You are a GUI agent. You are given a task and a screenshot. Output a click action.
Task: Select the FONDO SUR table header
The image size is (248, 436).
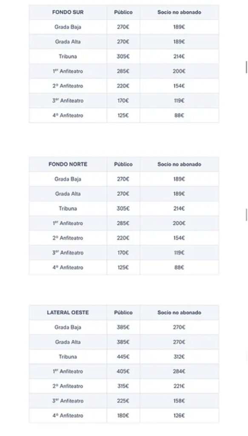(68, 12)
